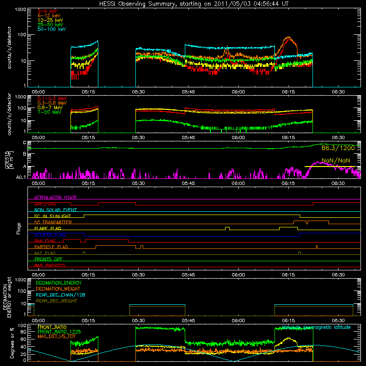Screen dimensions: 366x366
Task: Click the yellow FRONT_RATIO legend label
Action: click(52, 328)
